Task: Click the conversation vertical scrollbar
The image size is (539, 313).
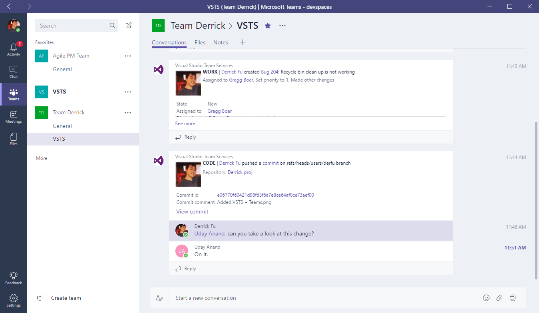Action: coord(536,200)
